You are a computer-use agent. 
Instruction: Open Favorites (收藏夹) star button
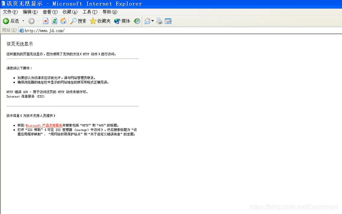[100, 21]
